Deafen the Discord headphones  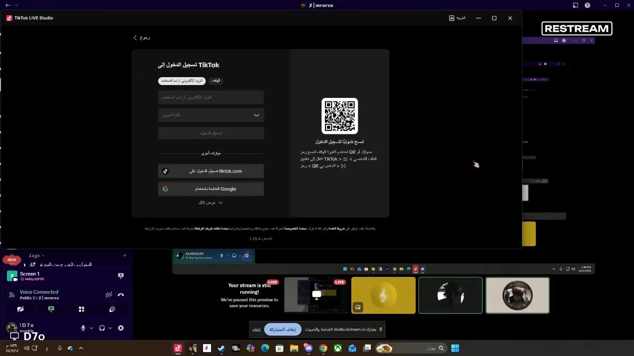[102, 328]
